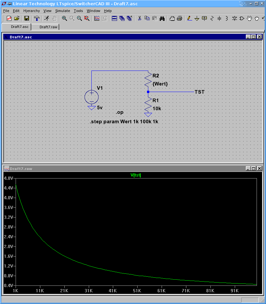266x304 pixels.
Task: Open the File menu
Action: pos(6,11)
